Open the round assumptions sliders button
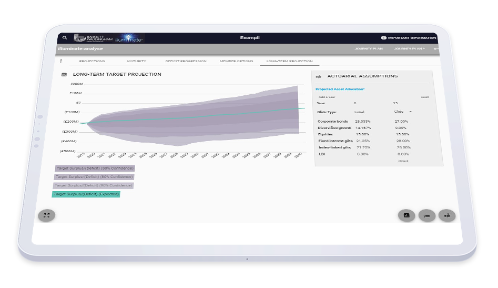This screenshot has width=498, height=288. (x=447, y=215)
